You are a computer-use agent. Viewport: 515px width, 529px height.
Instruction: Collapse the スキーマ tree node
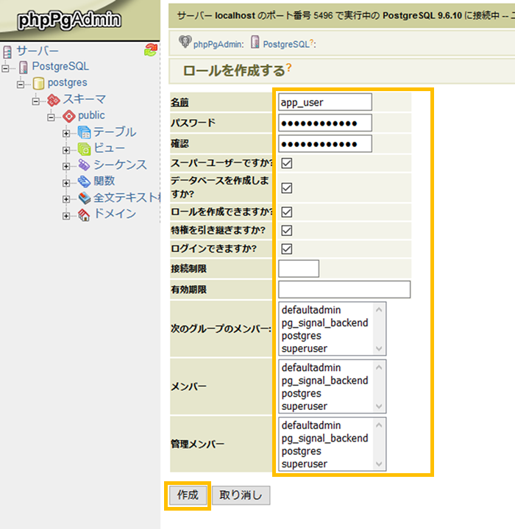click(36, 100)
